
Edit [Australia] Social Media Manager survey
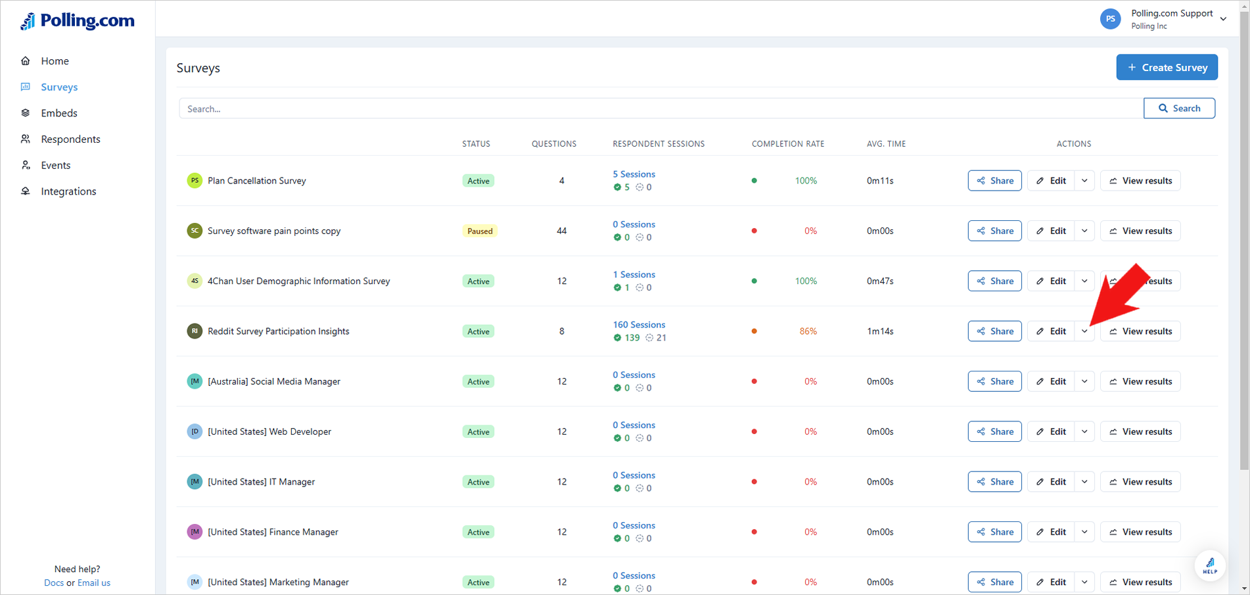coord(1051,381)
